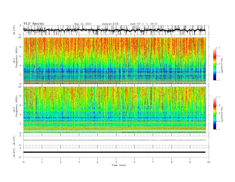Screen dimensions: 235x182
Task: Click the "-7" value on ch.2 color bar
Action: (x=219, y=129)
